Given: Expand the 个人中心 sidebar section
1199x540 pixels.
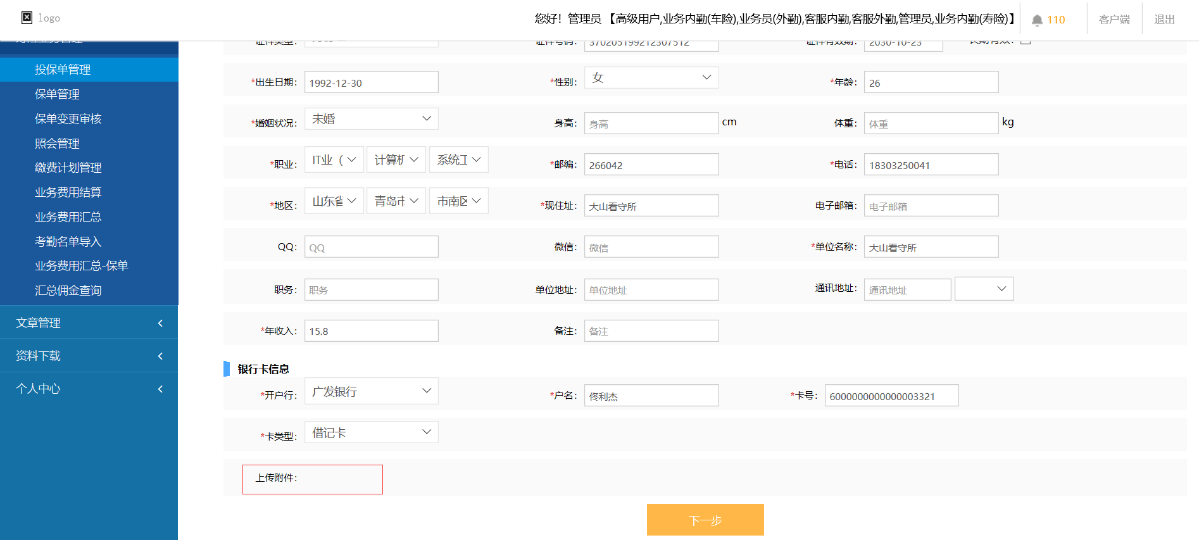Looking at the screenshot, I should [89, 389].
